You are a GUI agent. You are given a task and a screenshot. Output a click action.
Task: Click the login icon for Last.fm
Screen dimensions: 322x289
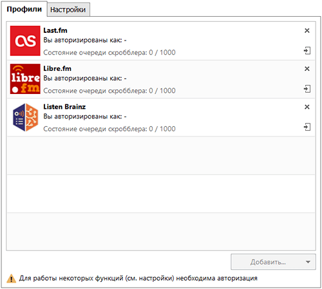[x=307, y=51]
